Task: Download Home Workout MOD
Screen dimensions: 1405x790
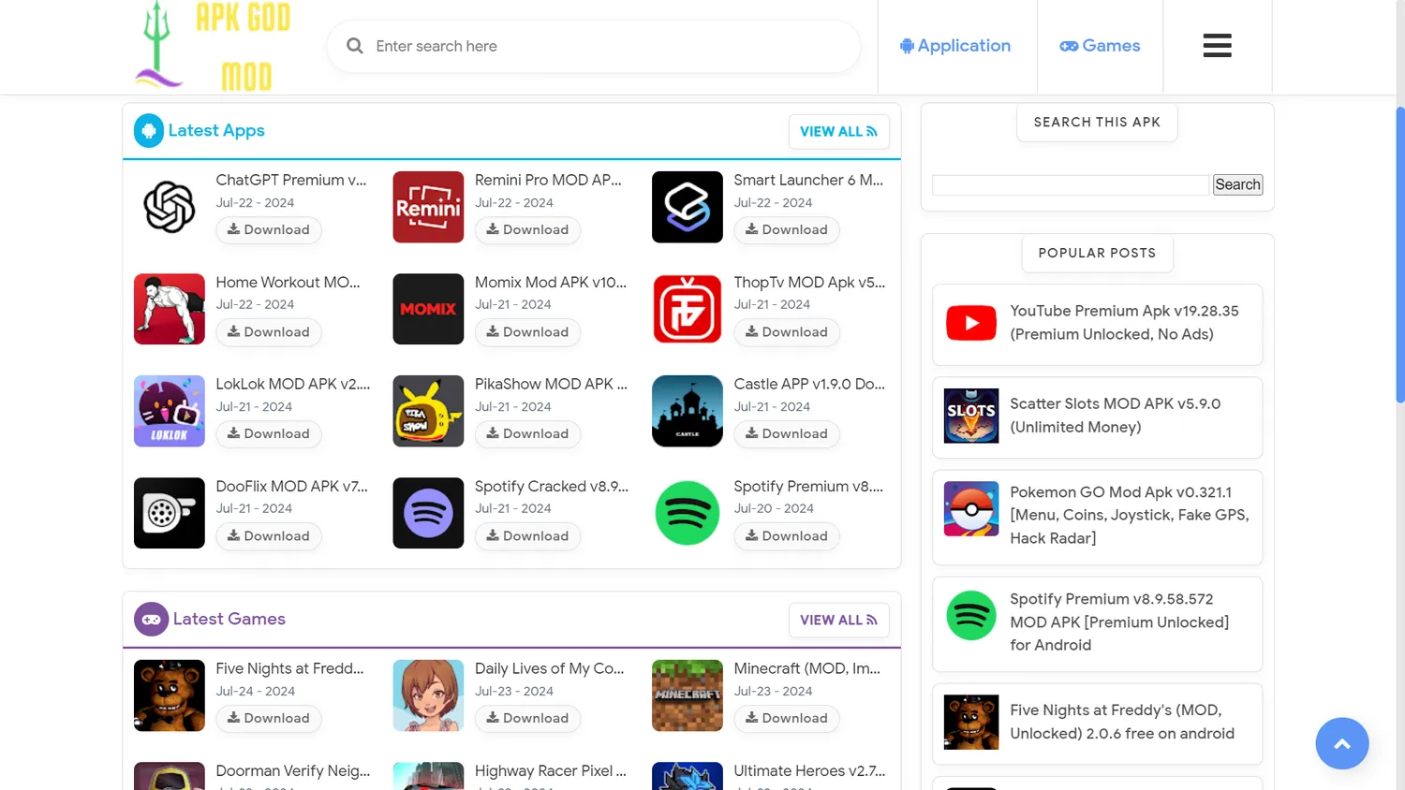Action: (269, 332)
